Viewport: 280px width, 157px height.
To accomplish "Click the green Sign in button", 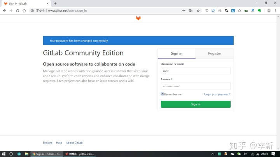I will pos(196,104).
